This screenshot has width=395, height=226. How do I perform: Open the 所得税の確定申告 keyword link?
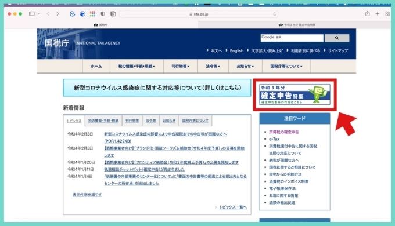coord(283,132)
